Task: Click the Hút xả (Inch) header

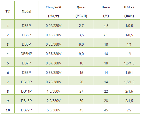Action: coord(129,11)
